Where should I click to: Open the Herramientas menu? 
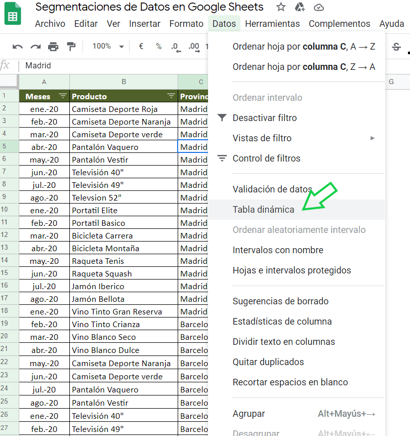272,24
